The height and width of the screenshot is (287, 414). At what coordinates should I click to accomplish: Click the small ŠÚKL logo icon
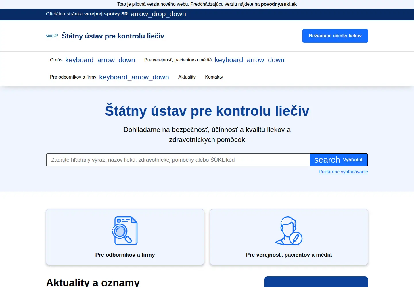tap(52, 36)
